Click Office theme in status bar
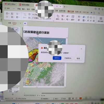104x104 pixels. coord(21,99)
